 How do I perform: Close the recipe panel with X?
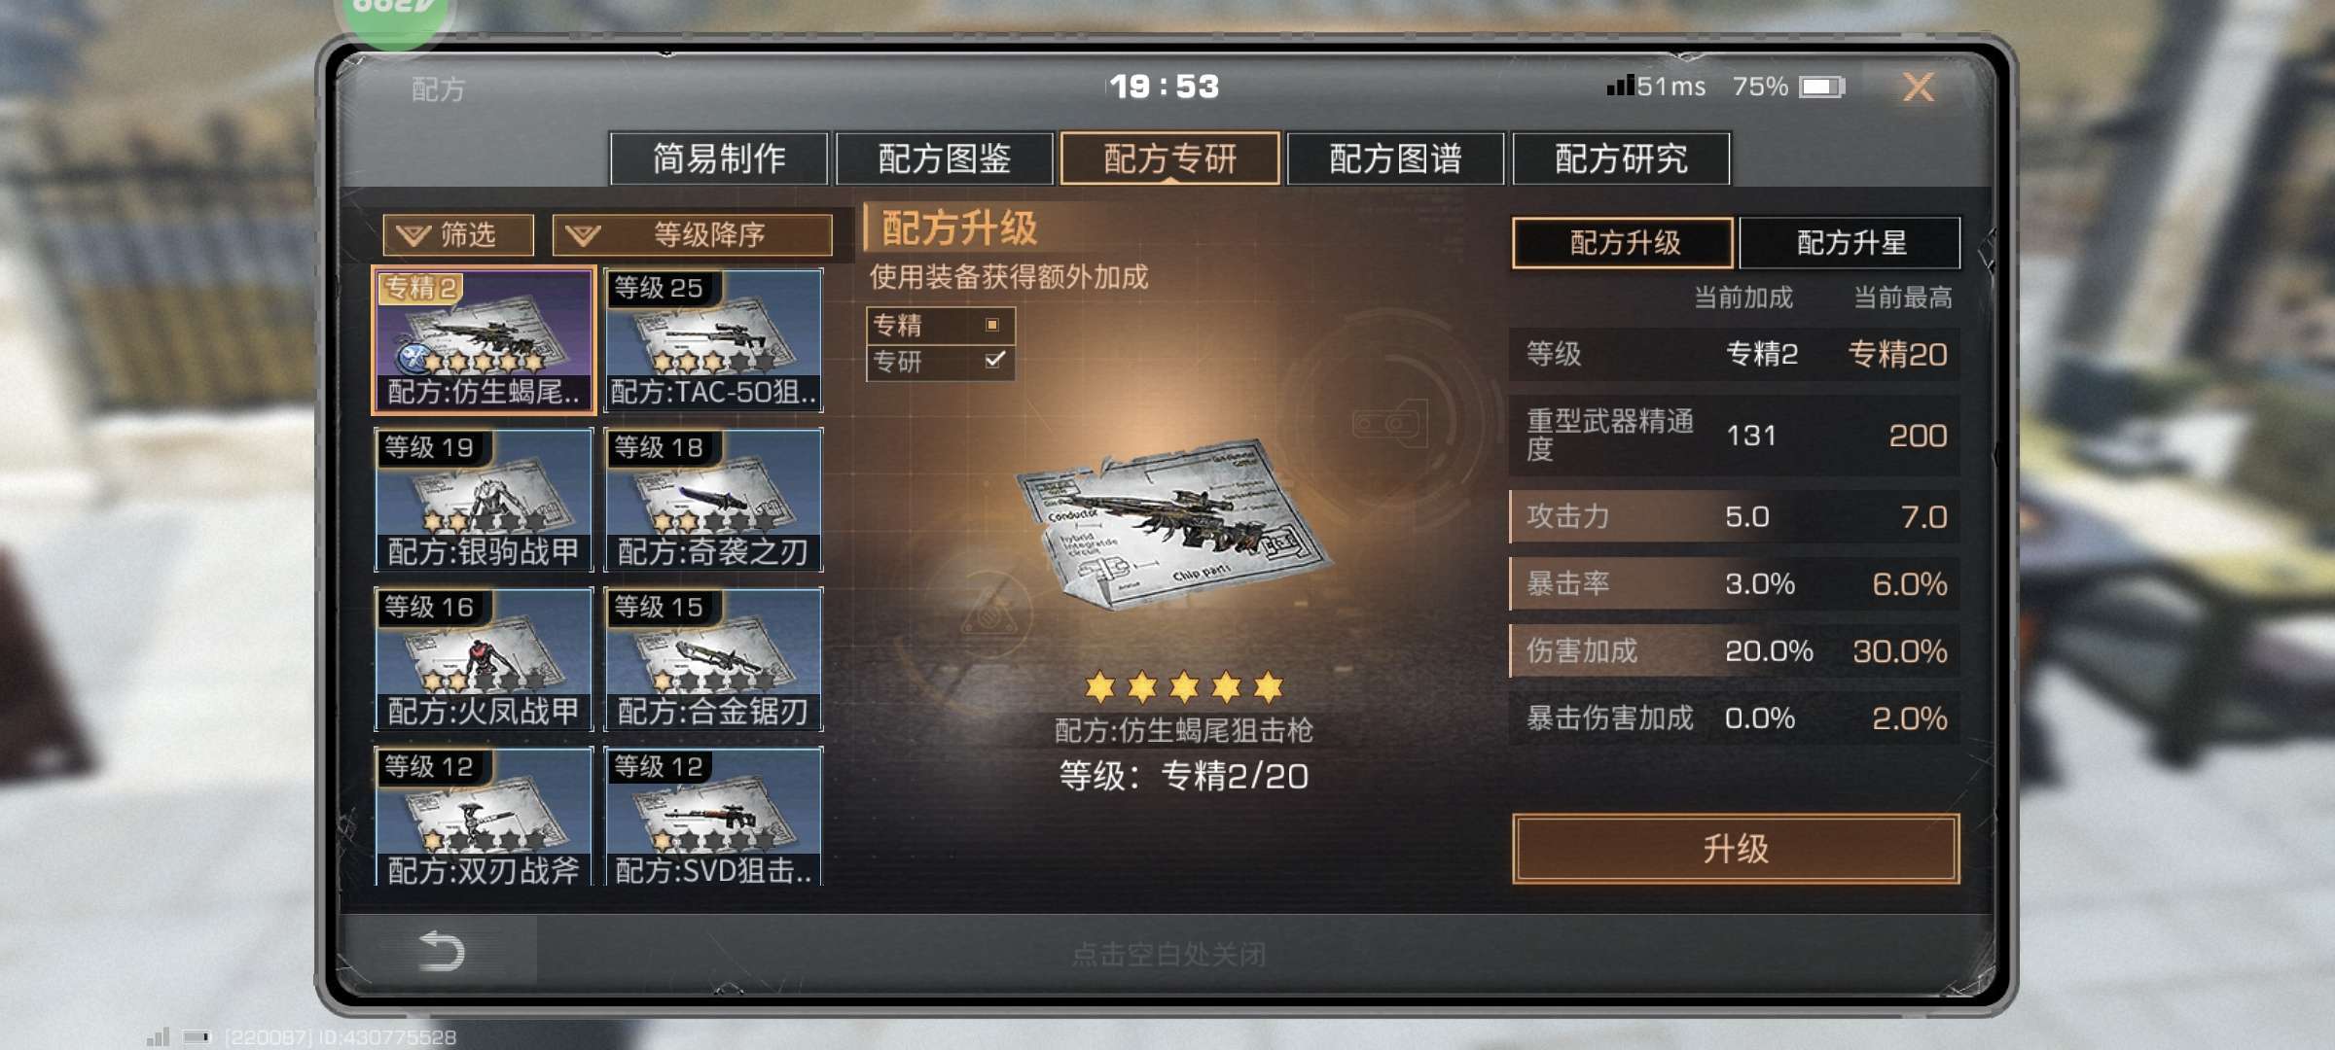[1918, 87]
